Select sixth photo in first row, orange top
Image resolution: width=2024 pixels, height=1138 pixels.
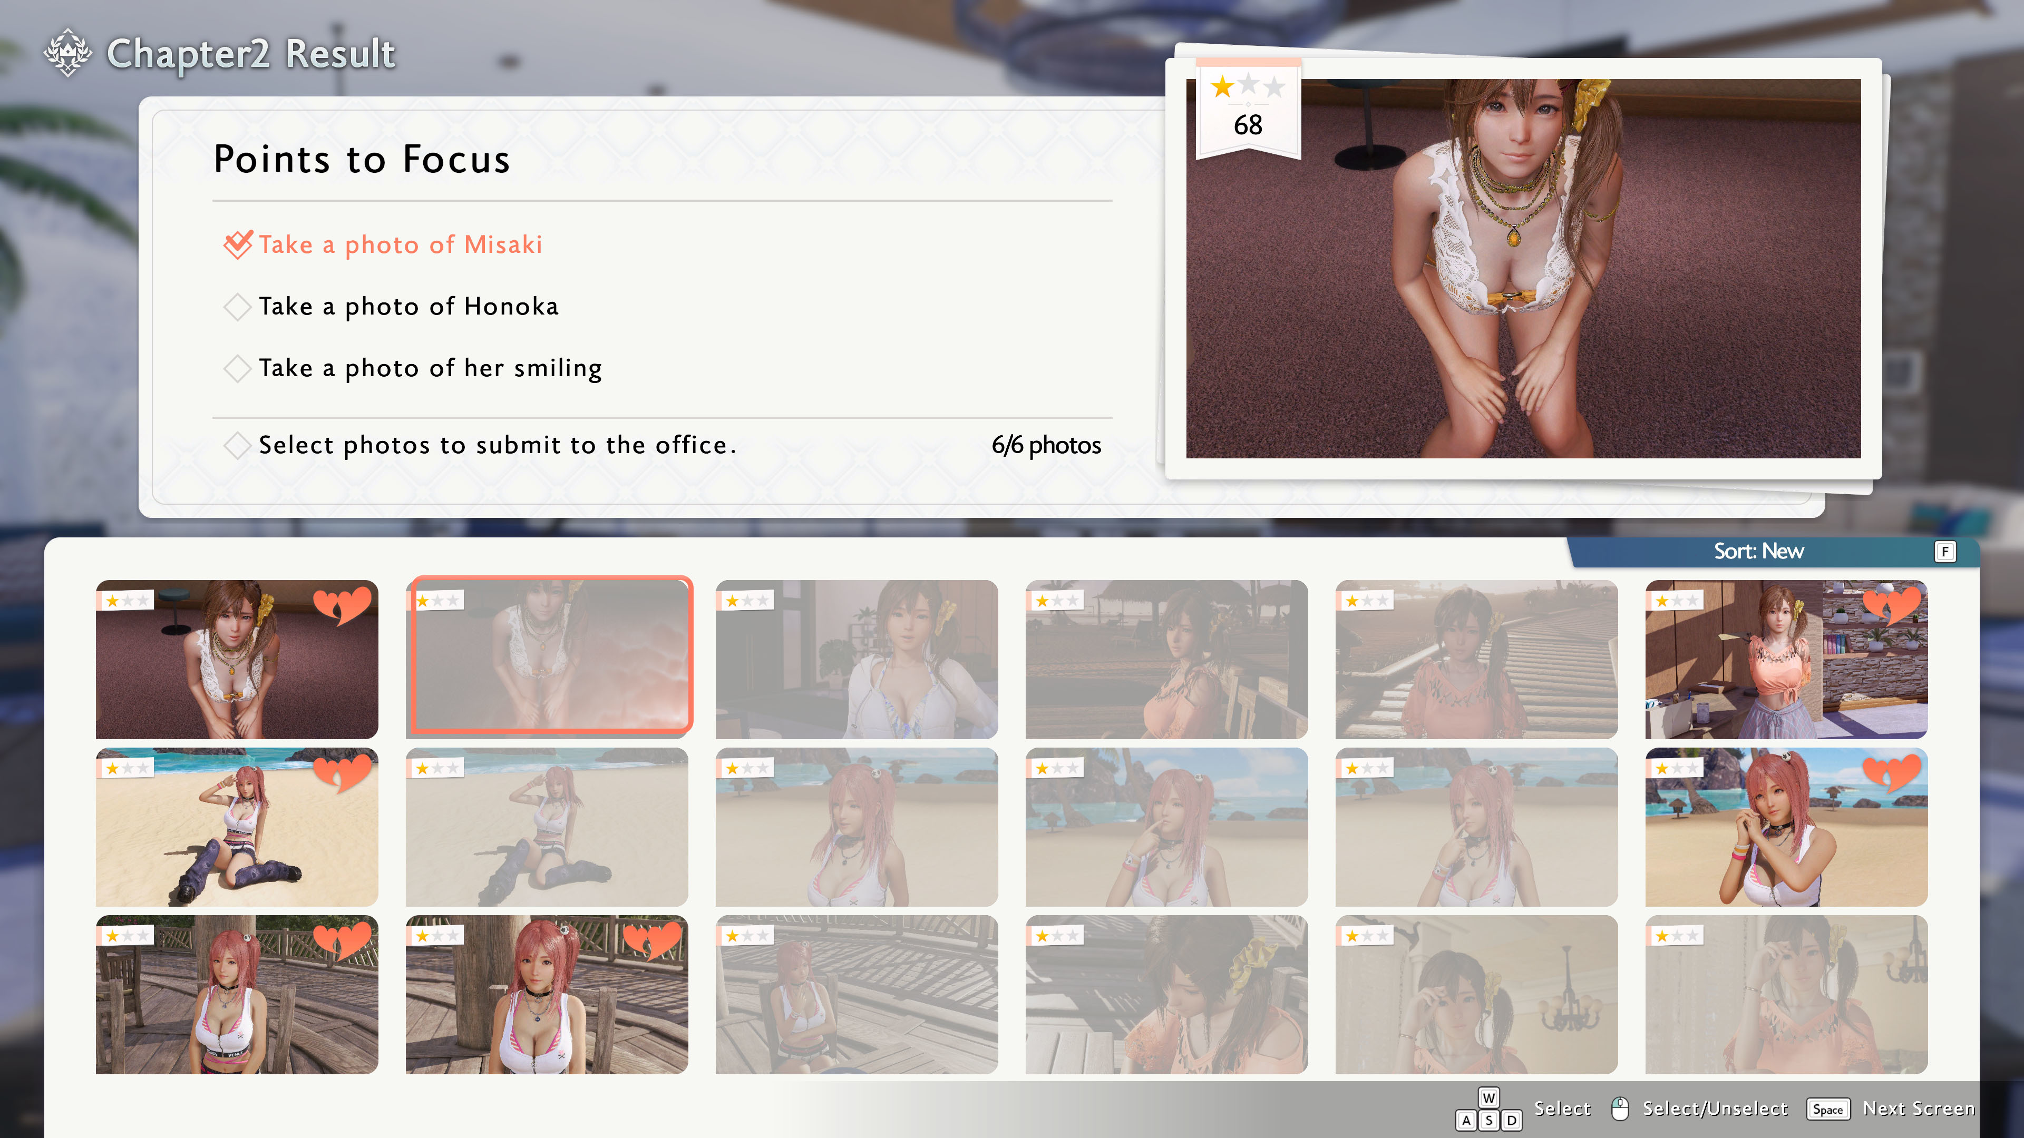tap(1786, 660)
